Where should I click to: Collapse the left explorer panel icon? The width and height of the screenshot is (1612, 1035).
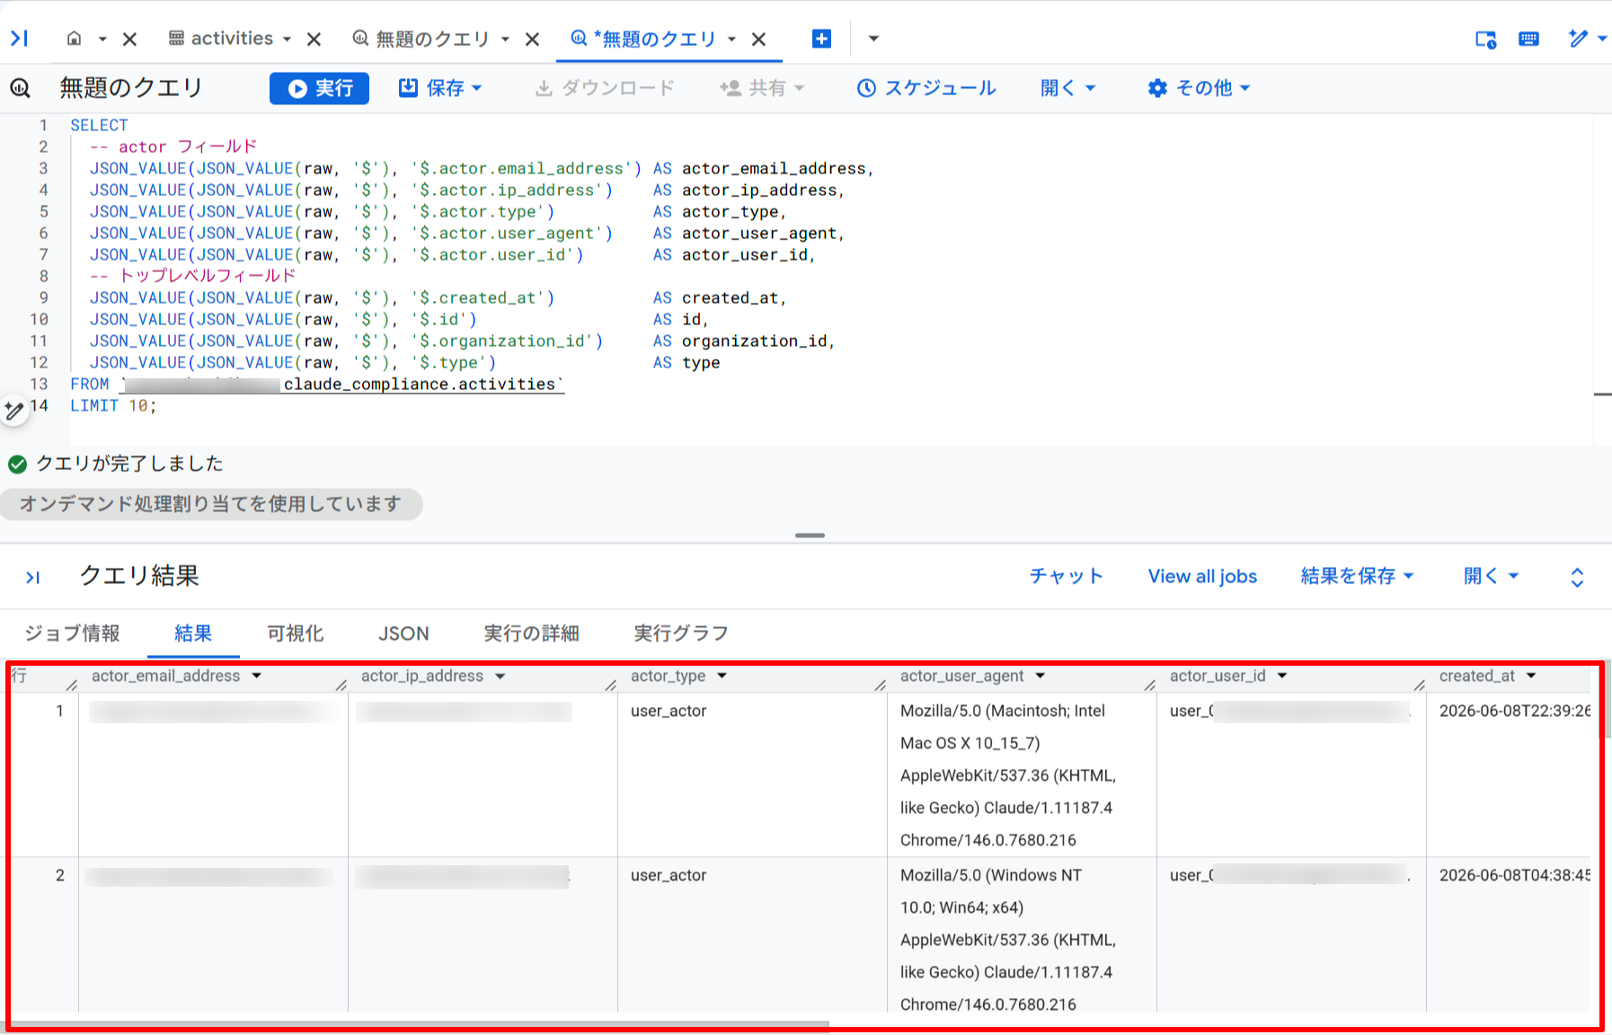(20, 38)
